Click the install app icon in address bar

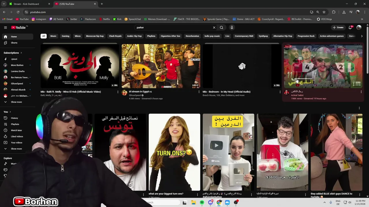[x=312, y=12]
